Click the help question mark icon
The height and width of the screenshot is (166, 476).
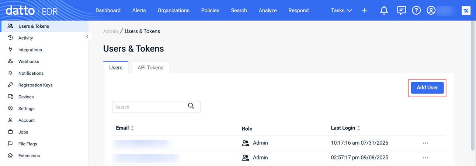[416, 10]
